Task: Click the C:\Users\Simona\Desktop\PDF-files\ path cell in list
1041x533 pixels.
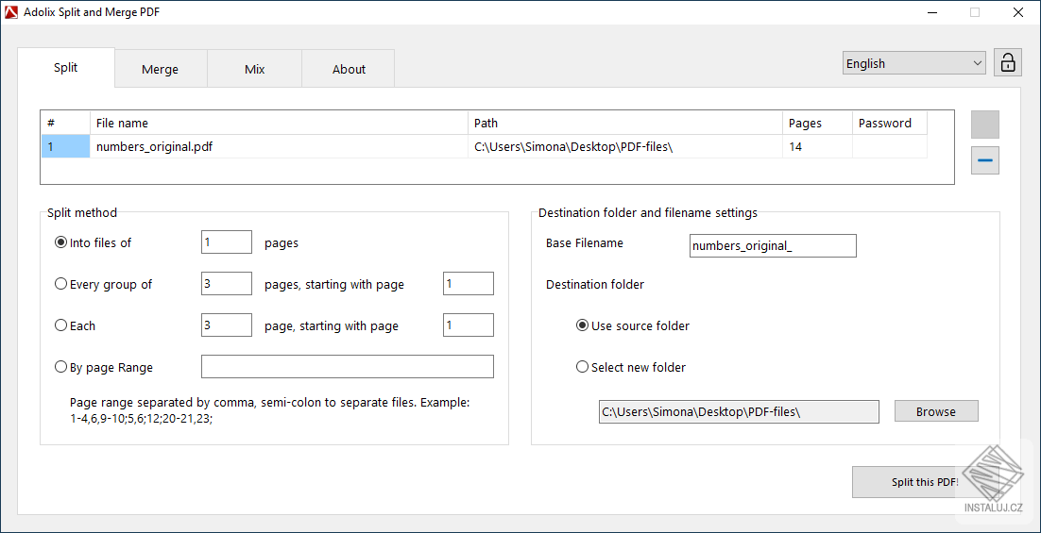Action: [x=625, y=146]
